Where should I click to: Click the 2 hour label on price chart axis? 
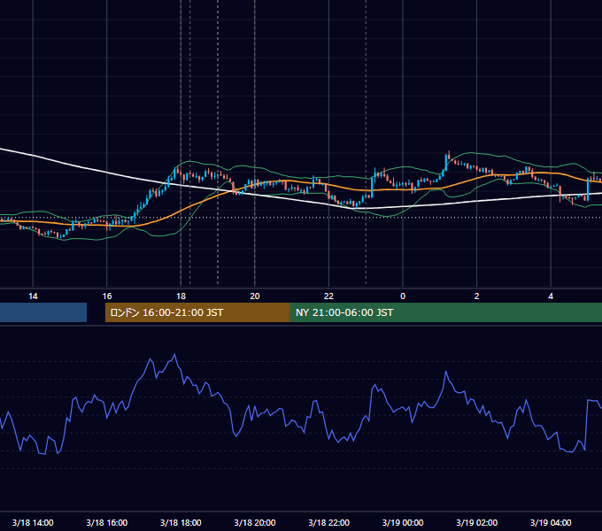477,296
